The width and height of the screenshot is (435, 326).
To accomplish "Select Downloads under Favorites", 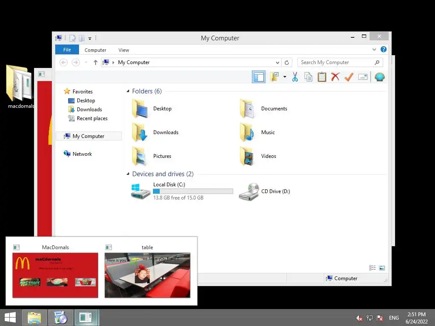I will coord(89,109).
